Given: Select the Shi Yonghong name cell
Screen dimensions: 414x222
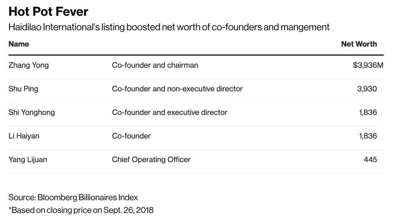Looking at the screenshot, I should (x=31, y=112).
